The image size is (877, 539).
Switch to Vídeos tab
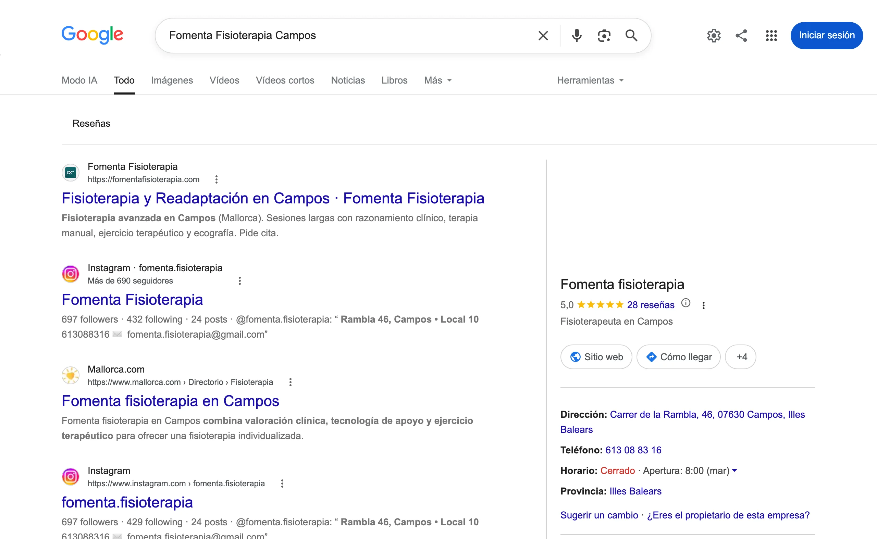pyautogui.click(x=224, y=80)
